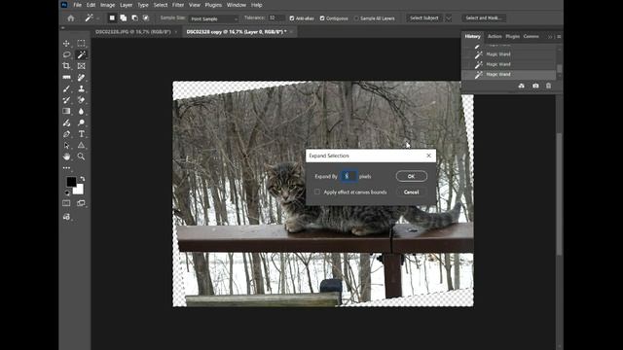Select the Zoom tool
Screen dimensions: 623x350
(x=81, y=157)
